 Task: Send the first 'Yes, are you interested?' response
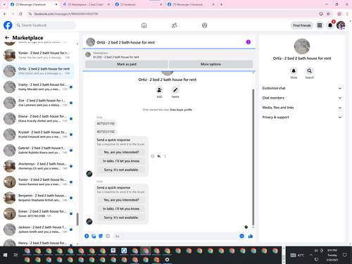121,152
